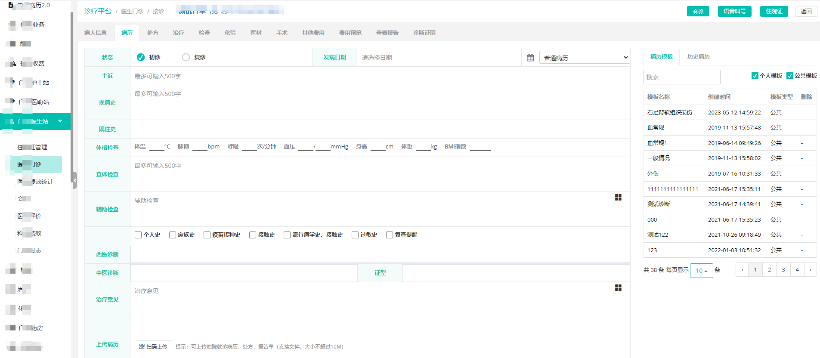The width and height of the screenshot is (820, 358).
Task: Switch to 检查 tab
Action: point(204,33)
